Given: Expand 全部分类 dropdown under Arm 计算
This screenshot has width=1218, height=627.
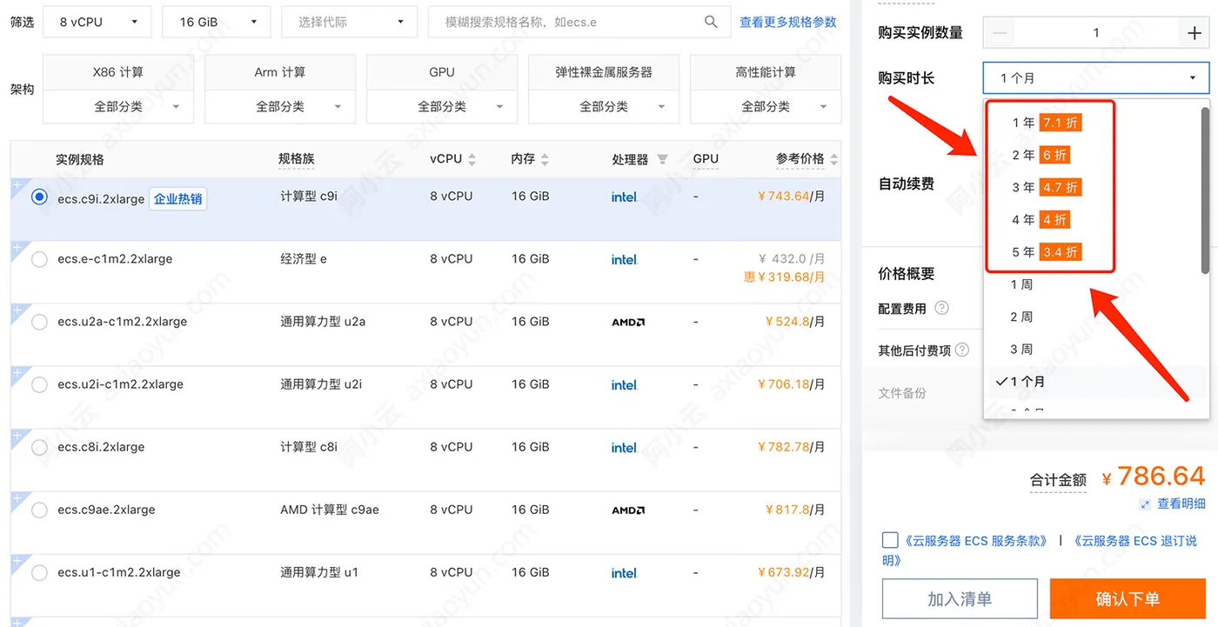Looking at the screenshot, I should click(x=280, y=106).
